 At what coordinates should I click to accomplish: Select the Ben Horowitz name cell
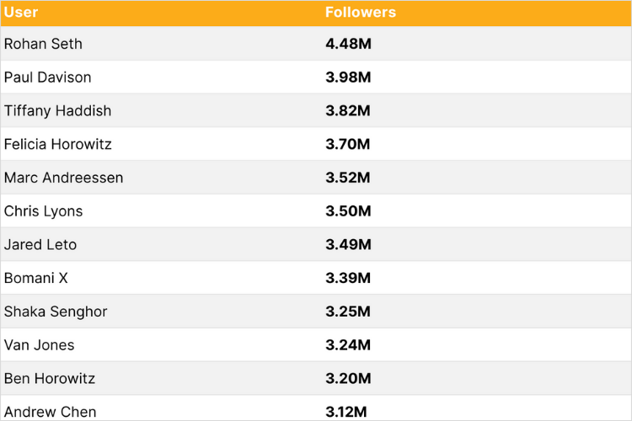(x=50, y=378)
